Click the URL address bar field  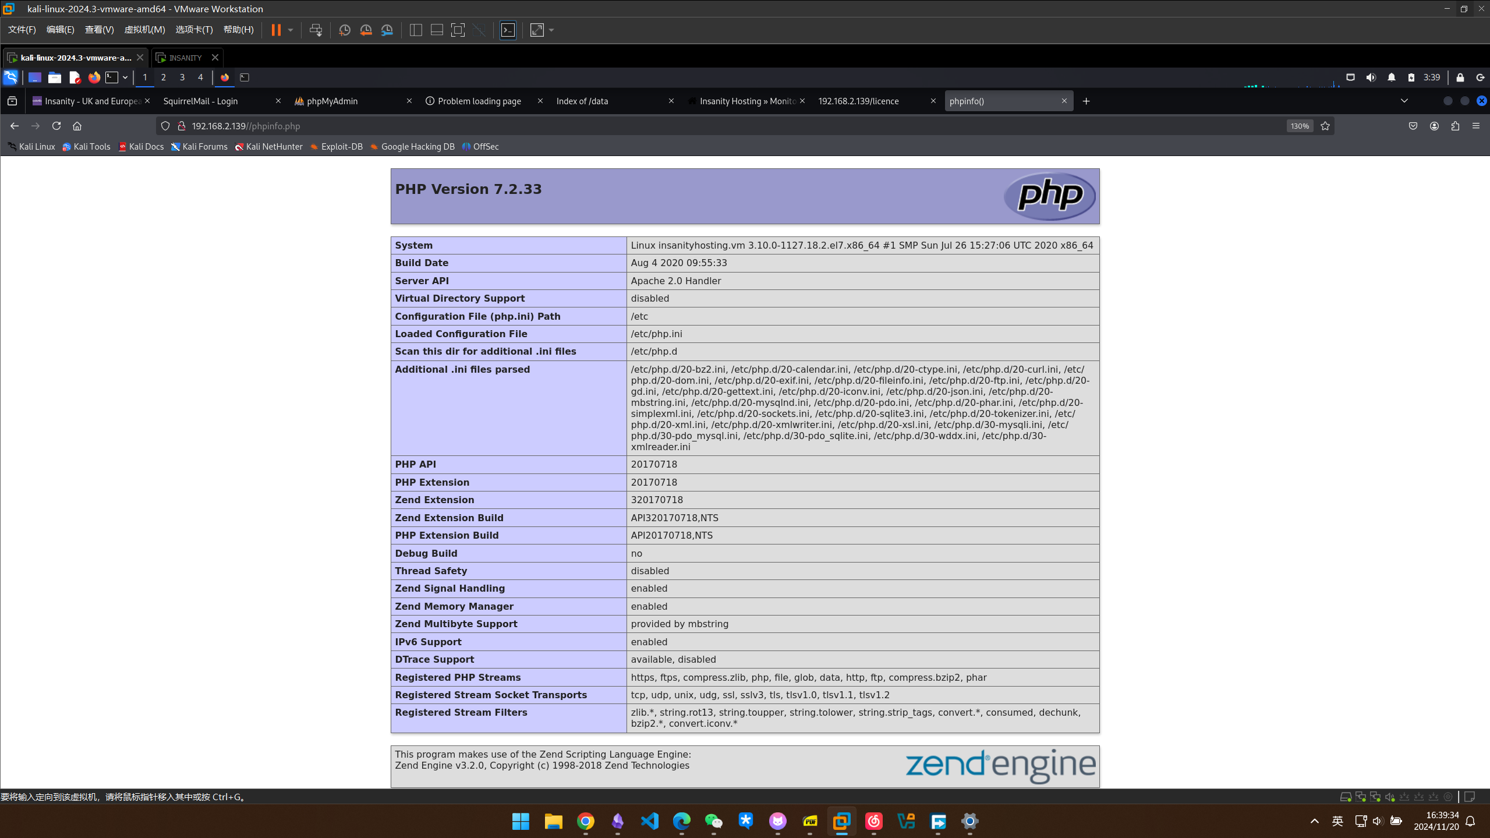pos(699,126)
